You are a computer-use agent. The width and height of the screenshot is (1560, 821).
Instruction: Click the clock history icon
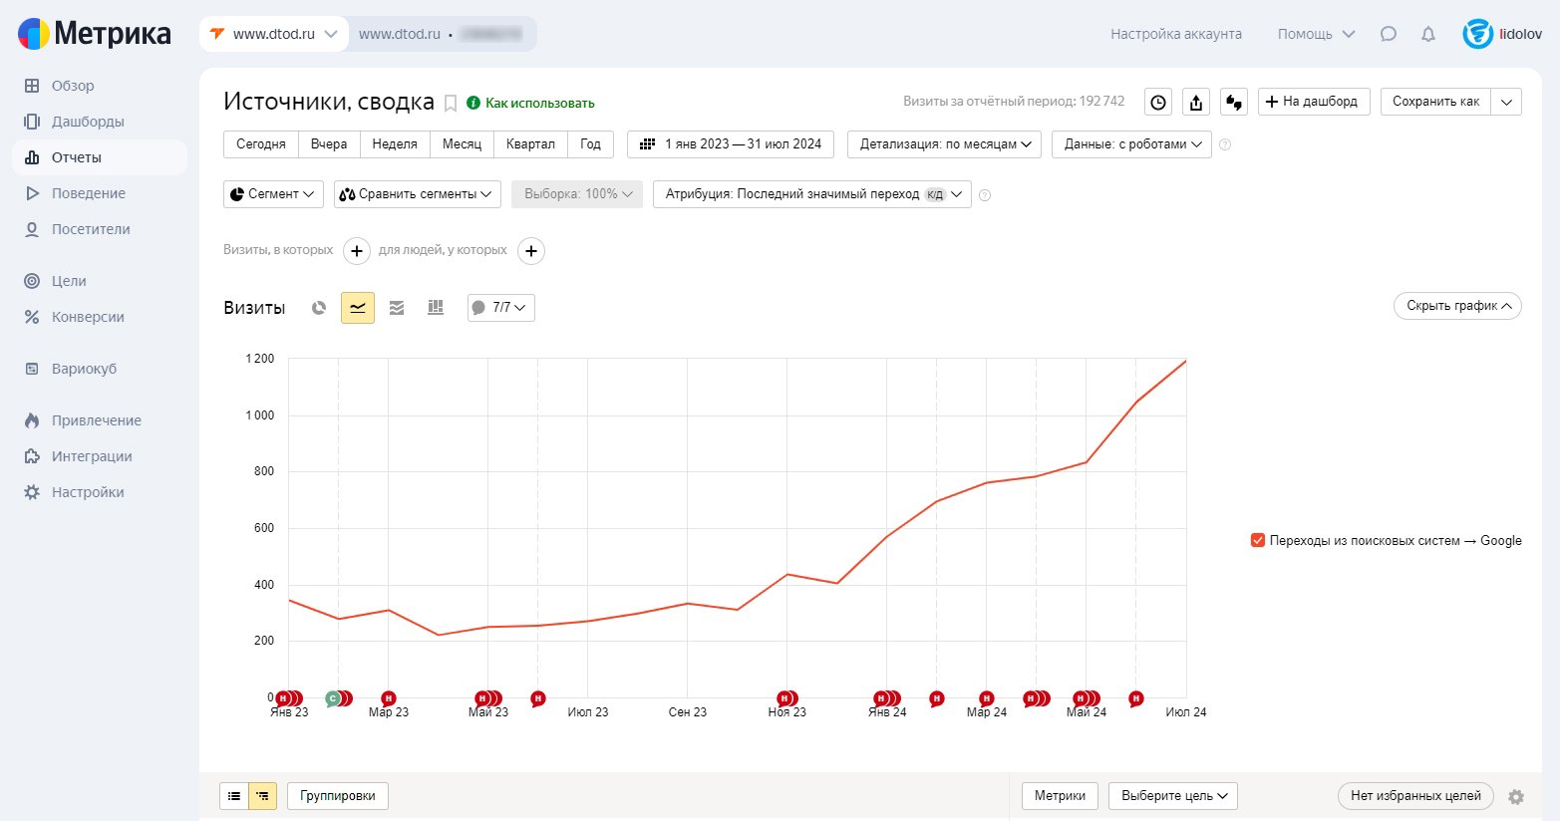point(1157,102)
